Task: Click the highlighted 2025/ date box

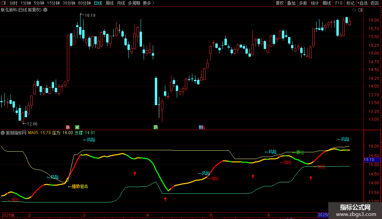Action: [x=323, y=215]
